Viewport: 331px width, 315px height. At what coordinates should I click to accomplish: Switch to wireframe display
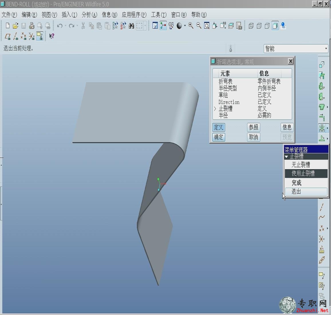point(251,26)
